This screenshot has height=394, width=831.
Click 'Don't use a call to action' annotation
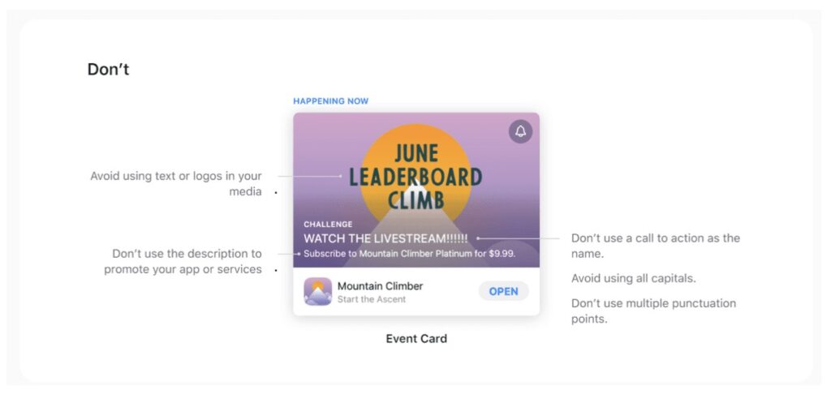[x=656, y=246]
